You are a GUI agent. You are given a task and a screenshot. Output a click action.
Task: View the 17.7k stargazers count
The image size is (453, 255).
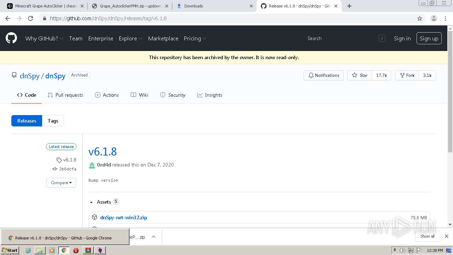pyautogui.click(x=382, y=75)
